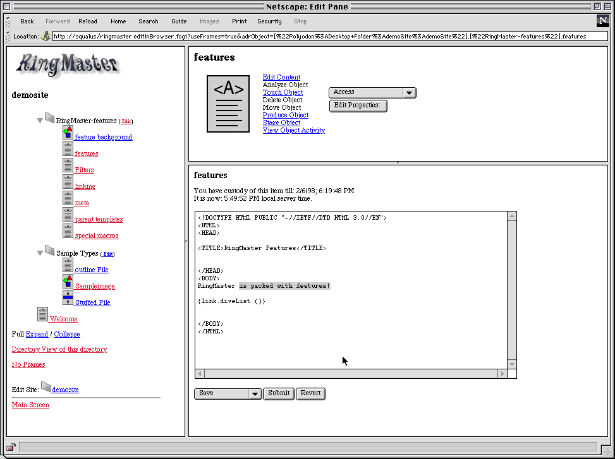Click the location bookmark icon
Image resolution: width=615 pixels, height=459 pixels.
[46, 36]
